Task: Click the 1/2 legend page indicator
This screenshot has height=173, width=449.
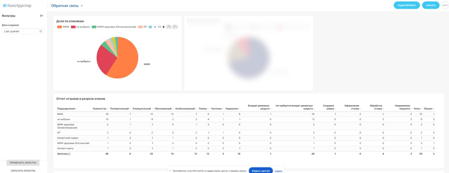Action: (x=159, y=27)
